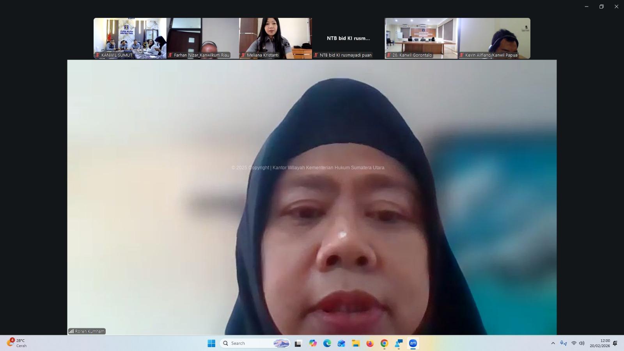Select the KANWIL SUMUT participant video

(130, 38)
